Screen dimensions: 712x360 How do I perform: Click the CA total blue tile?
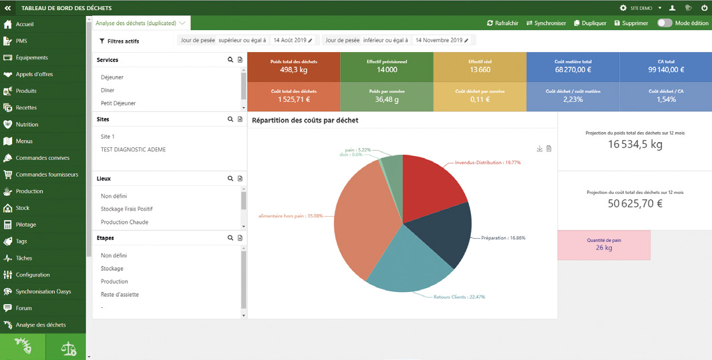pyautogui.click(x=666, y=67)
